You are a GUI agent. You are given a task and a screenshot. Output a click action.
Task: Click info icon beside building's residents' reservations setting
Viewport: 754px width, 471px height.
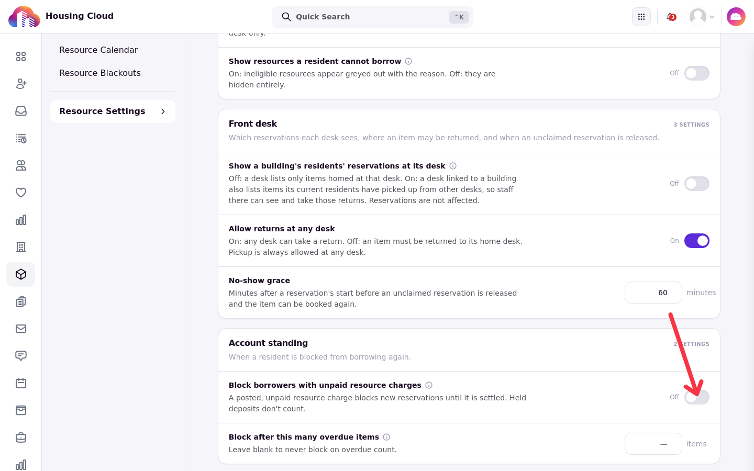coord(453,166)
